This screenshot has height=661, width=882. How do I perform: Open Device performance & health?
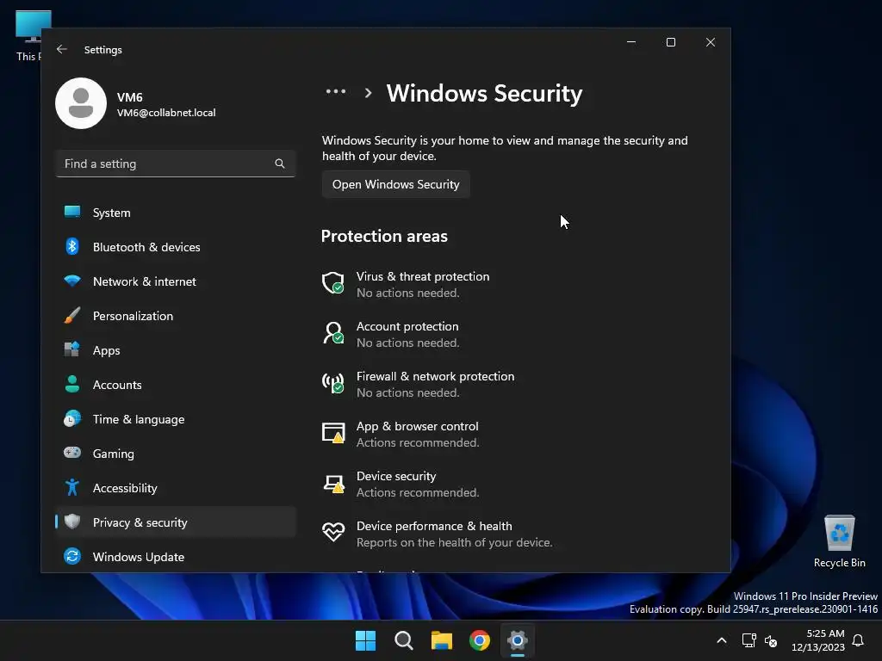[x=434, y=526]
